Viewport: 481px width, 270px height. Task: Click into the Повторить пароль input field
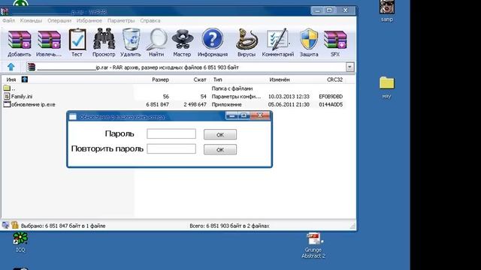(x=171, y=148)
